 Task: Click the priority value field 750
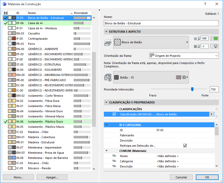click(x=214, y=89)
